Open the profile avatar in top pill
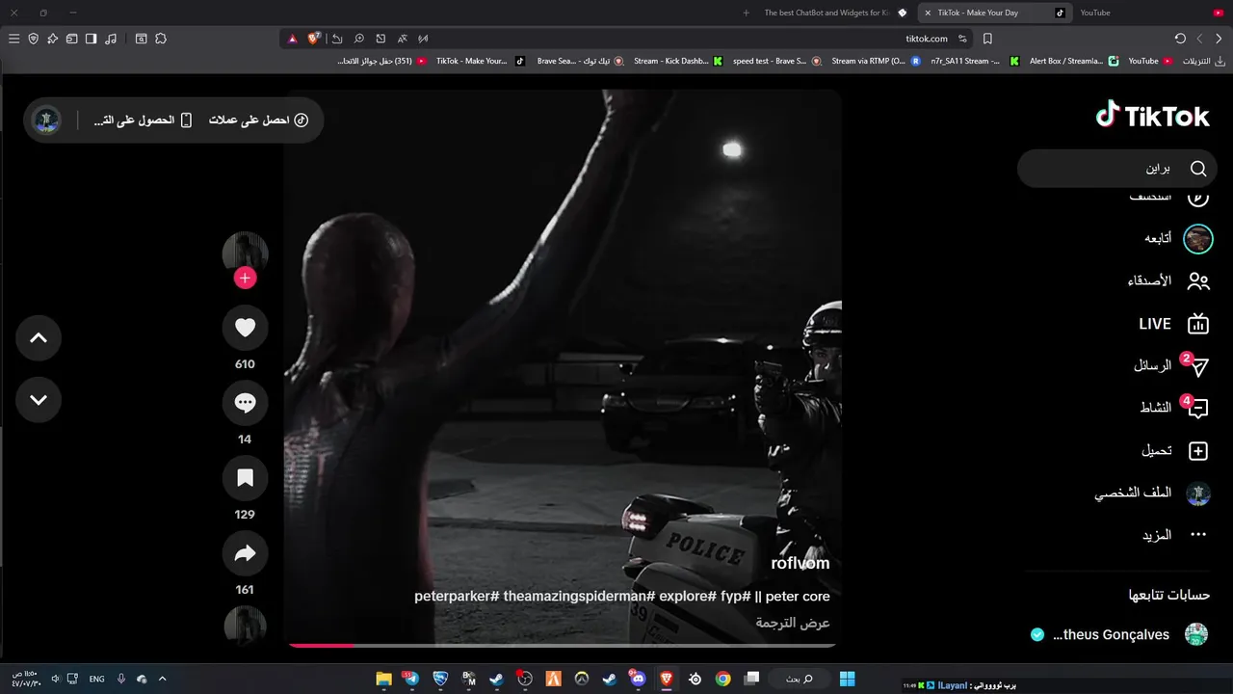Viewport: 1233px width, 694px height. (x=46, y=120)
